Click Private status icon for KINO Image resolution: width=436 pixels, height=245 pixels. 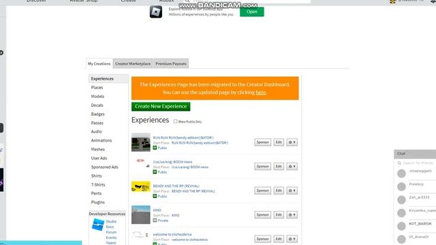pyautogui.click(x=155, y=220)
